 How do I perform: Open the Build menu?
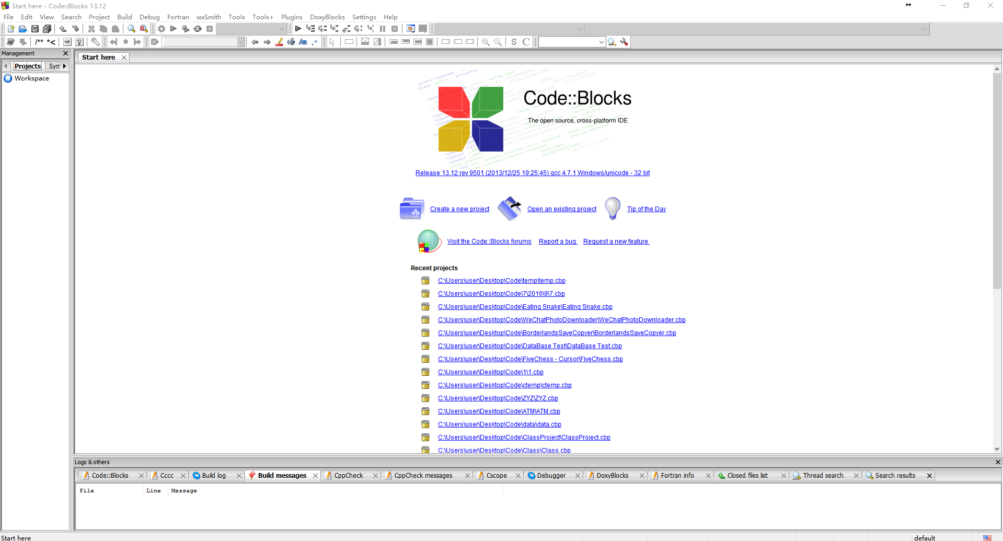[x=124, y=17]
